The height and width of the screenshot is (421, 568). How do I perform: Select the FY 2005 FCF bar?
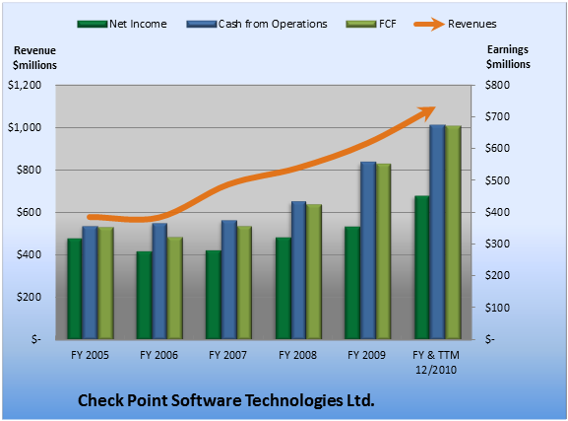pyautogui.click(x=105, y=283)
